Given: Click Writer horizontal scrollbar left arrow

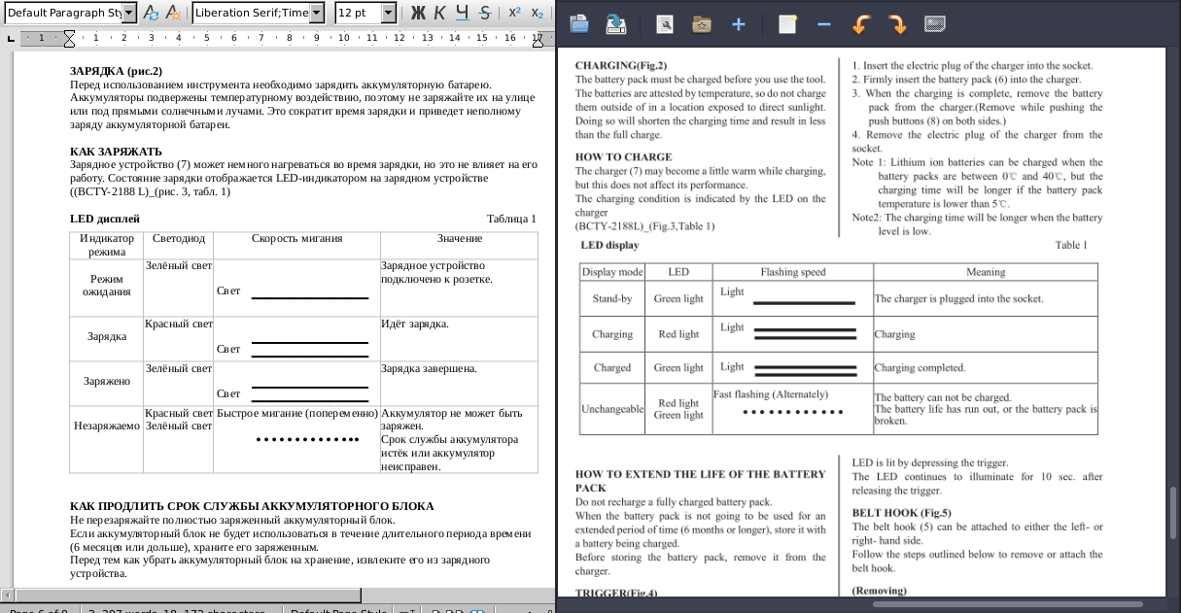Looking at the screenshot, I should [x=8, y=594].
